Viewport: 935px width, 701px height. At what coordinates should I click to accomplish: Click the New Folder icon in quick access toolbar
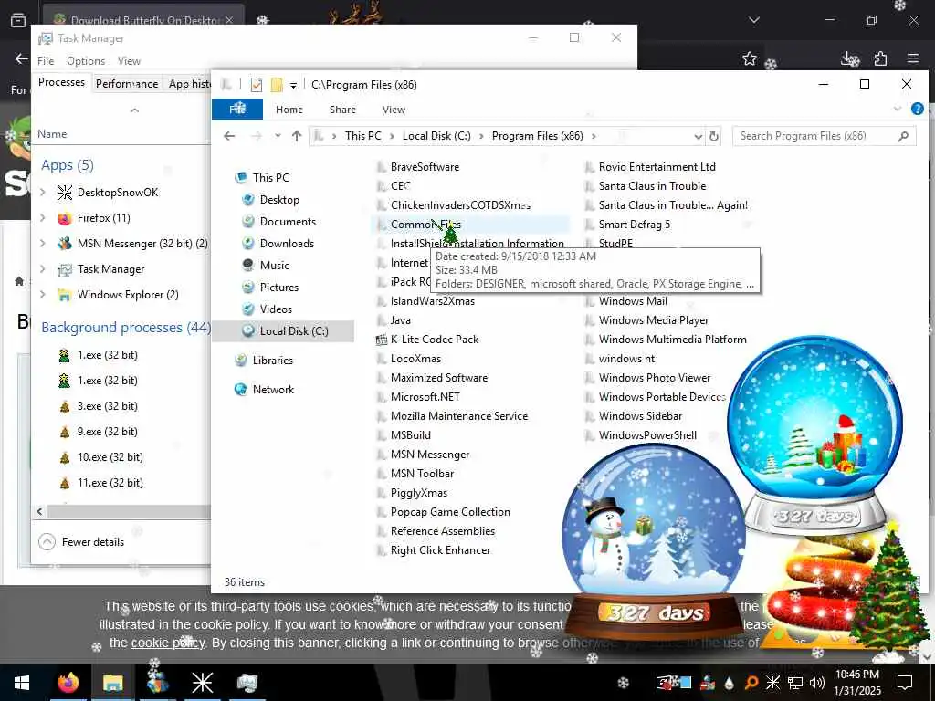(x=277, y=85)
